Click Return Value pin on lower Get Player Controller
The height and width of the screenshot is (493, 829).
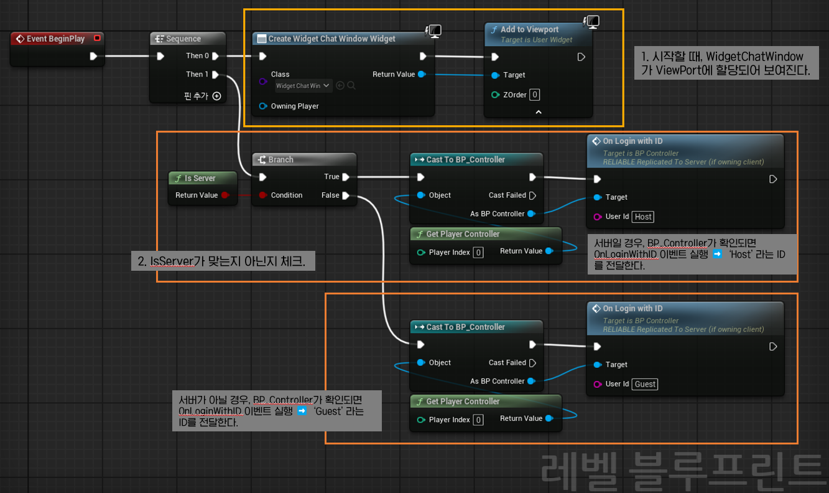pyautogui.click(x=549, y=418)
